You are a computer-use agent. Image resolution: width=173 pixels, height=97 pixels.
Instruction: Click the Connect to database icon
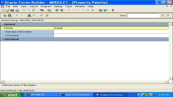click(42, 10)
